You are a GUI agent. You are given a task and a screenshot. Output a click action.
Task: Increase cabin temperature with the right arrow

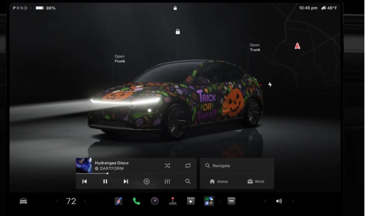(84, 201)
